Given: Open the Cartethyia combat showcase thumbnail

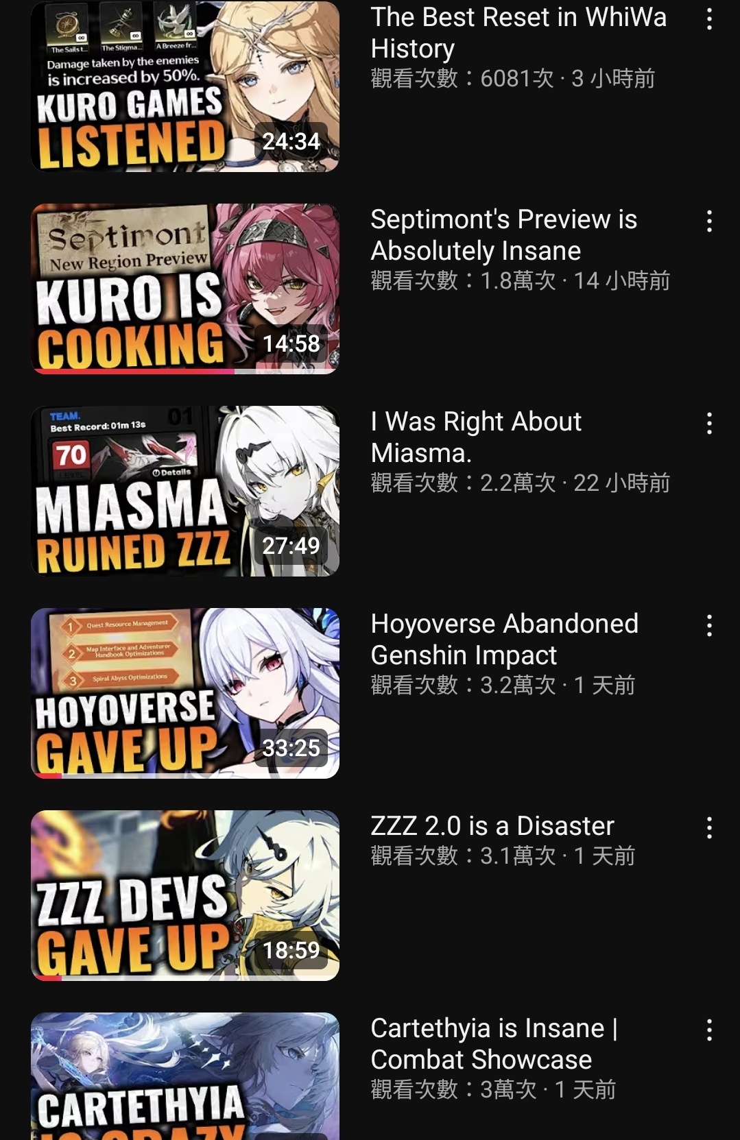Looking at the screenshot, I should click(185, 1076).
